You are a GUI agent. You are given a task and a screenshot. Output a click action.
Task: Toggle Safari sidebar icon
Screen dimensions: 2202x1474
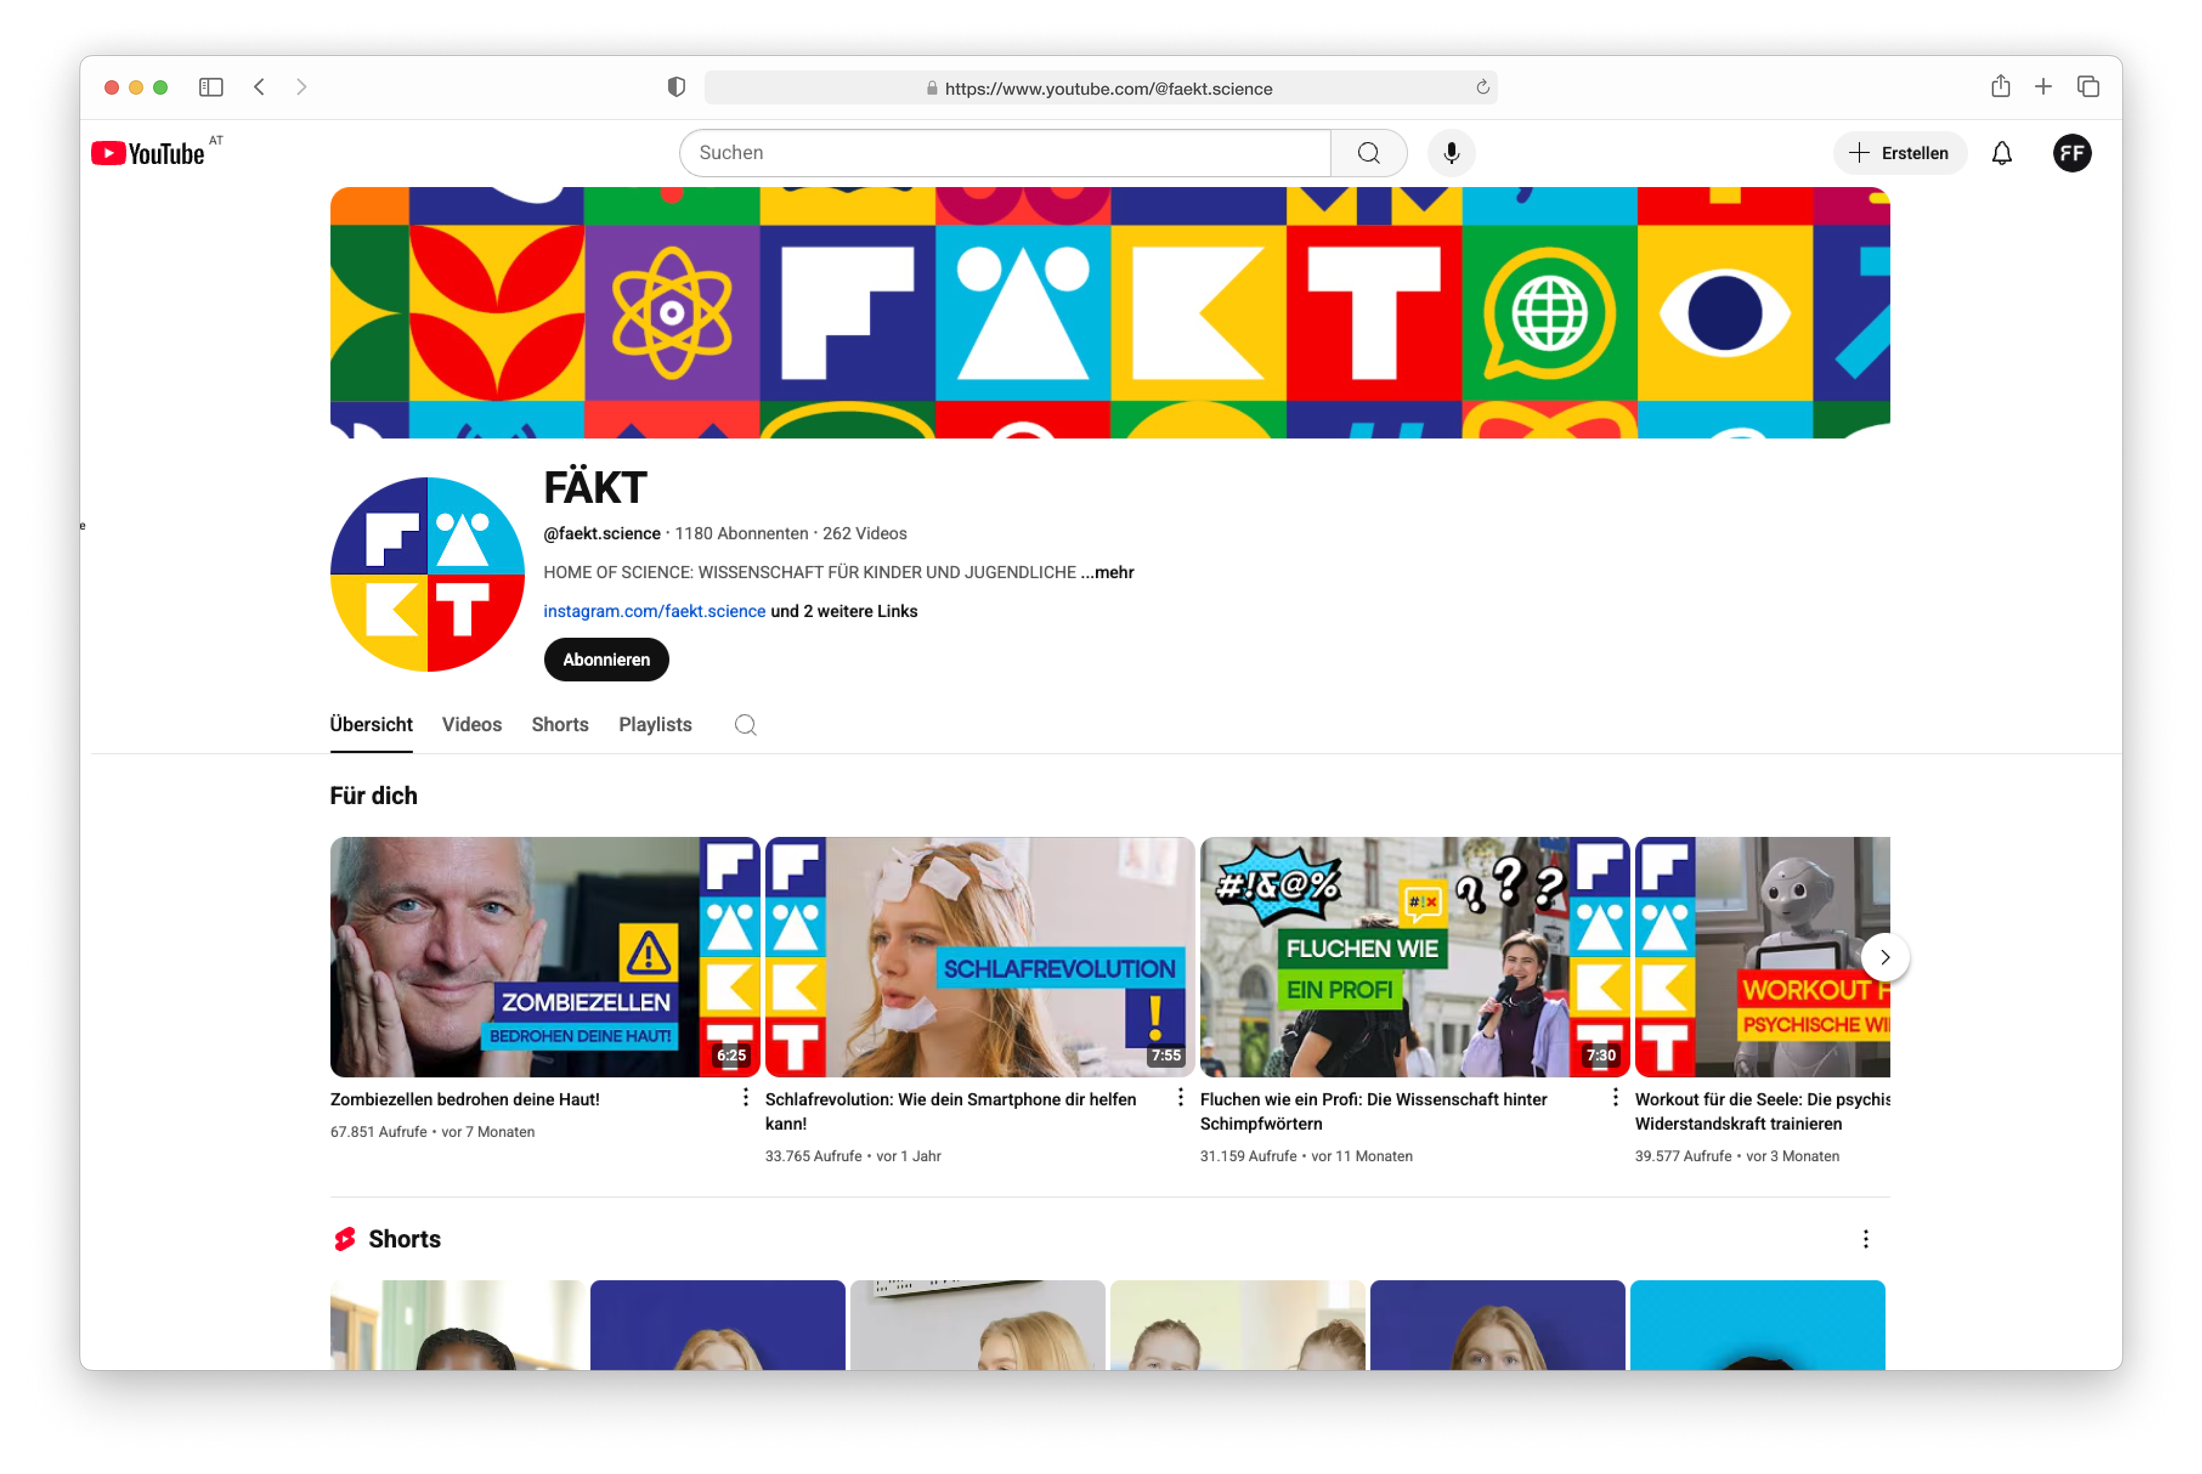pos(211,87)
